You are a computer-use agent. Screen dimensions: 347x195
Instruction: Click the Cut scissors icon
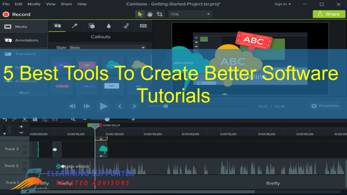(x=25, y=120)
